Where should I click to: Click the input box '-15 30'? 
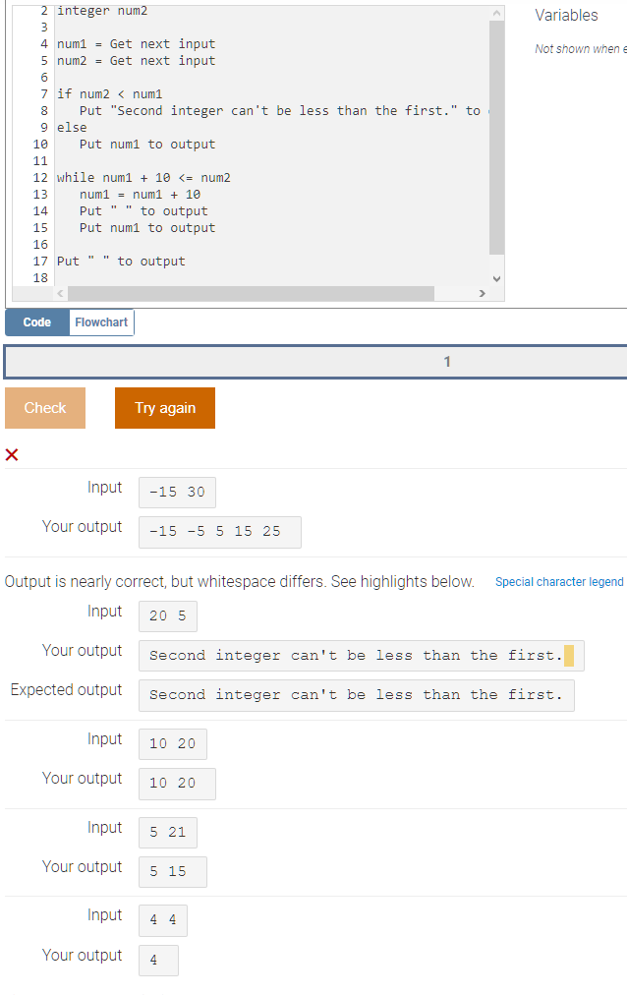click(x=178, y=493)
